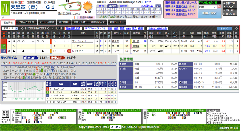Switch to 前日情報 tab
241x131 pixels.
64,22
